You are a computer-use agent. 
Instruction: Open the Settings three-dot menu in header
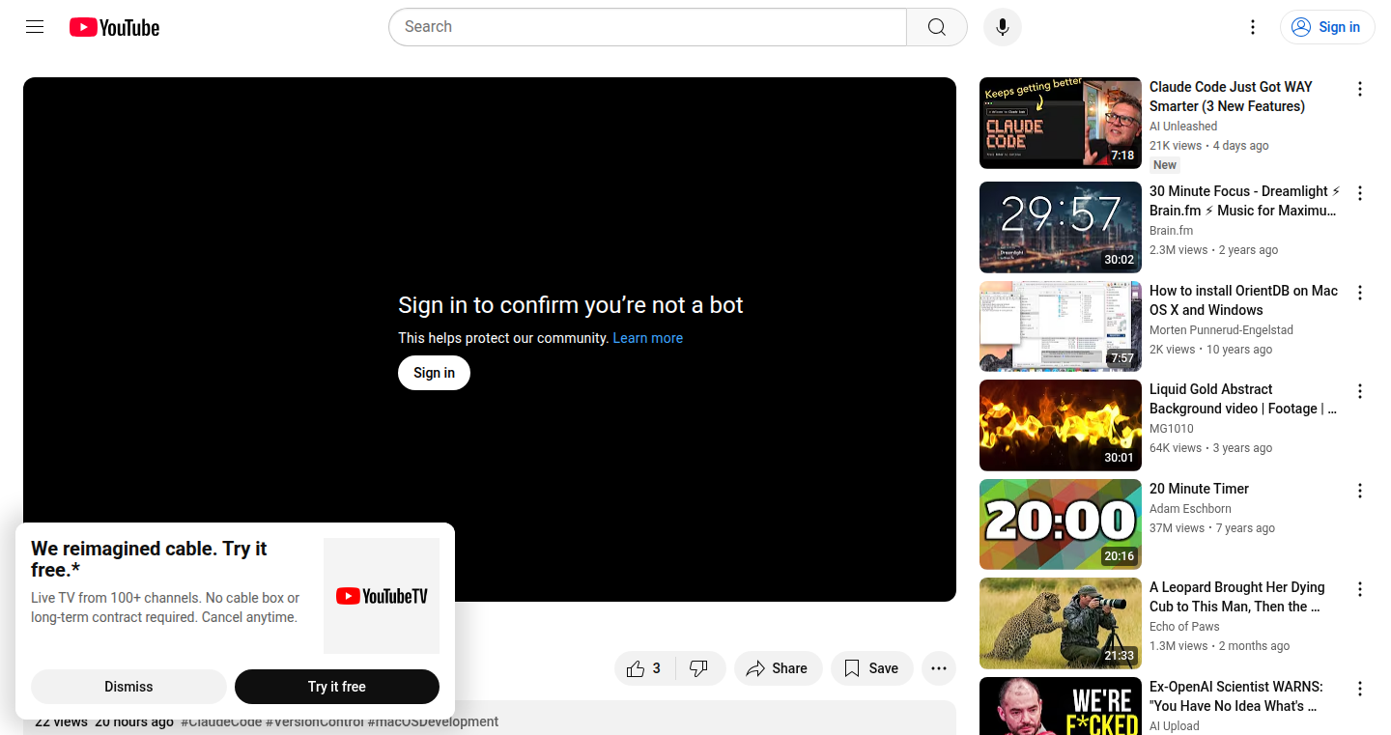click(x=1253, y=27)
